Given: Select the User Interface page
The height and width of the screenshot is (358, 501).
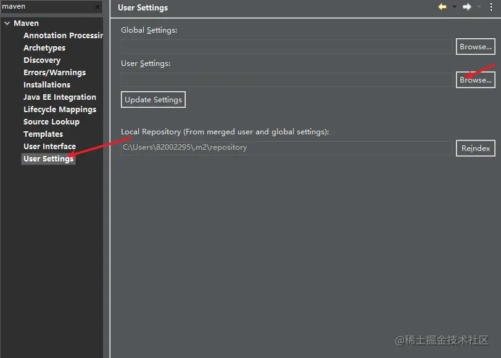Looking at the screenshot, I should coord(49,147).
